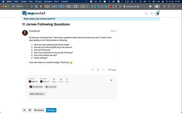182x113 pixels.
Task: Click the created Feb 17 entry
Action: click(x=33, y=82)
